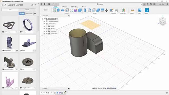
Task: Expand the Bodies node
Action: [44, 29]
